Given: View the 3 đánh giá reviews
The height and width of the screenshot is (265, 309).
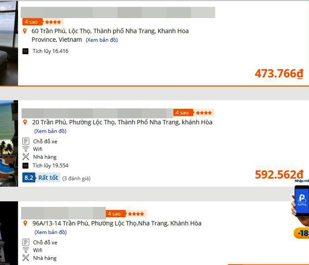Looking at the screenshot, I should tap(76, 178).
